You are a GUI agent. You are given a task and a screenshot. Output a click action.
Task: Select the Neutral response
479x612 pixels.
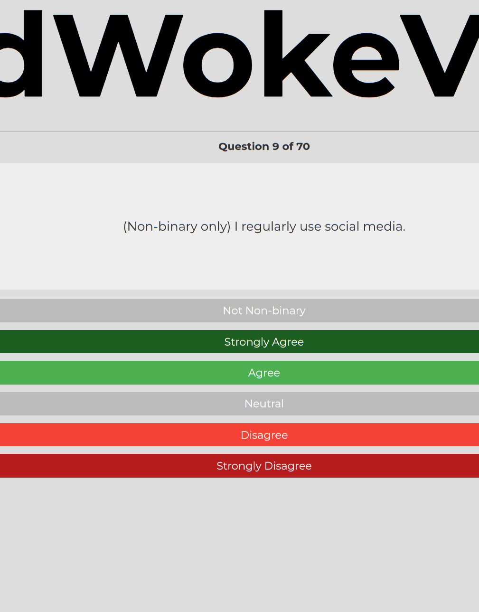tap(239, 404)
